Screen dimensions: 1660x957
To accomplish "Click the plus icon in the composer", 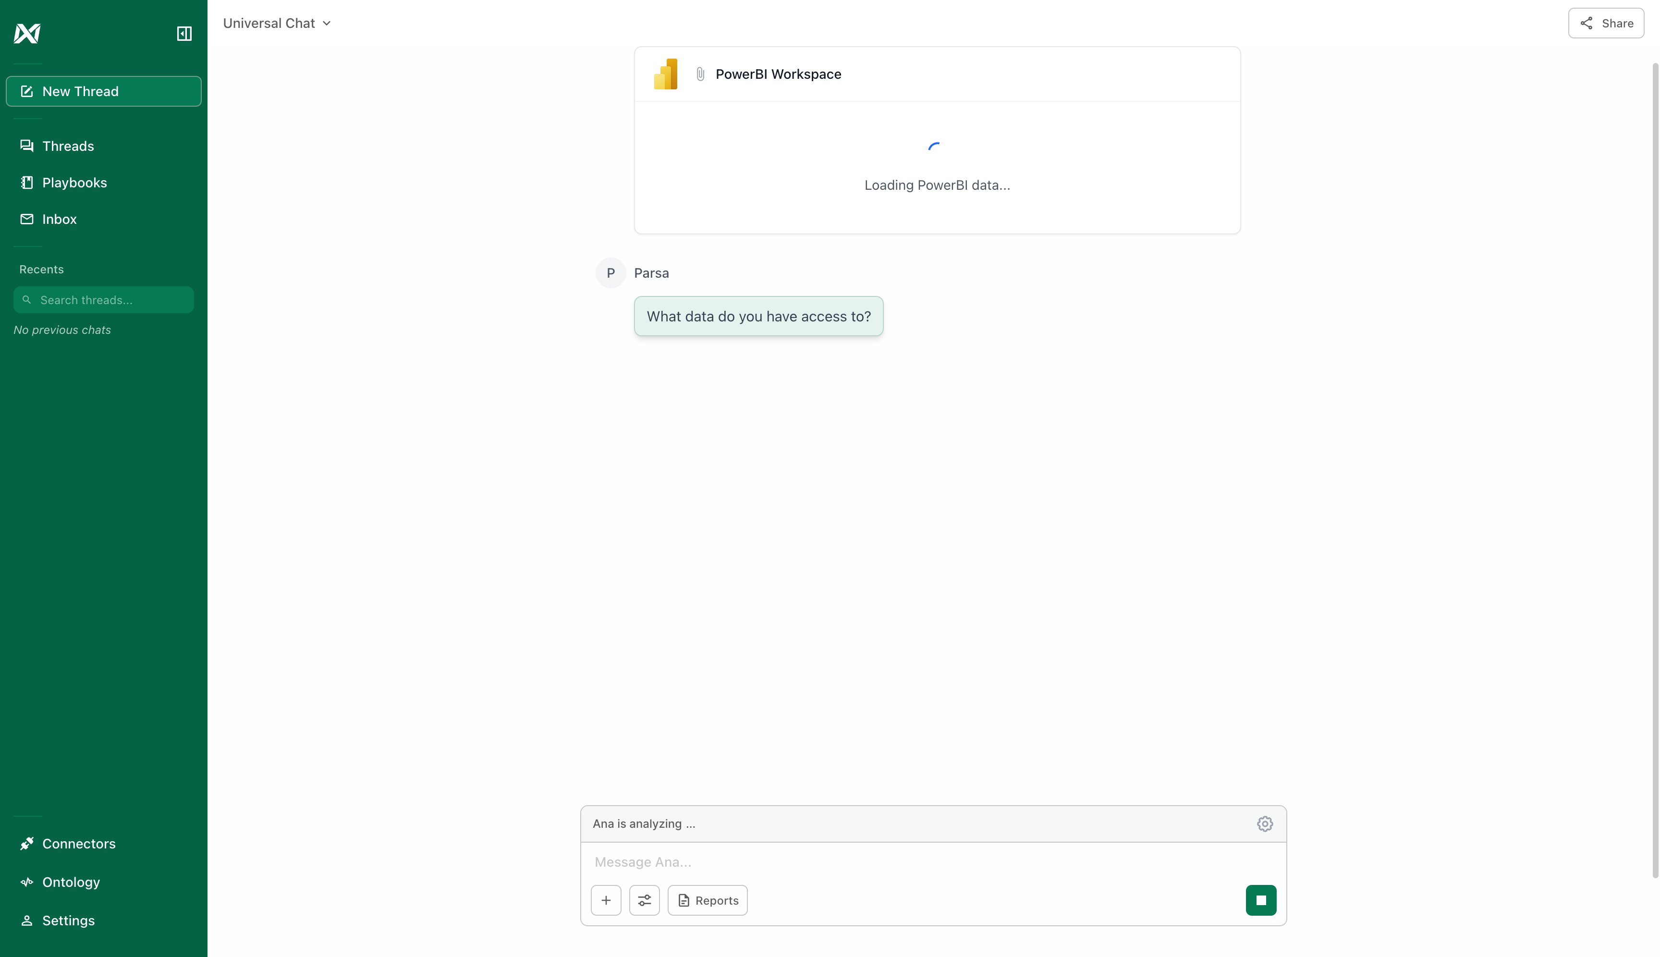I will (x=606, y=900).
